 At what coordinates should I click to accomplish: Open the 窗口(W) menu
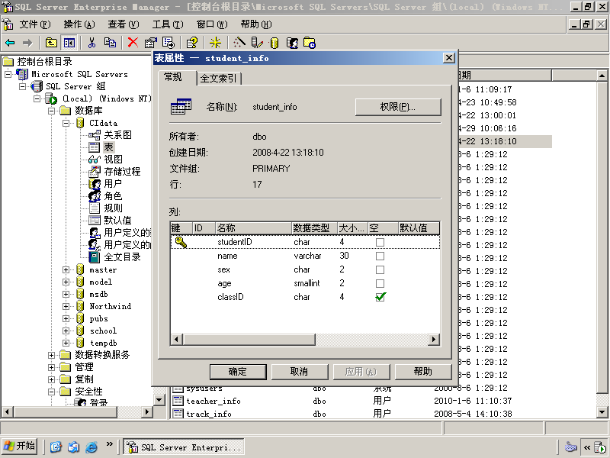(x=212, y=24)
